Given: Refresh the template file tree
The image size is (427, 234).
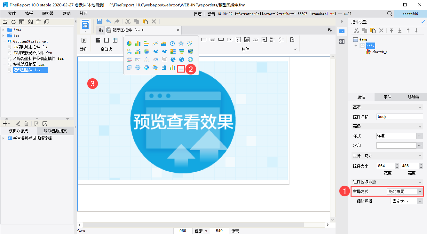Looking at the screenshot, I should (x=13, y=22).
